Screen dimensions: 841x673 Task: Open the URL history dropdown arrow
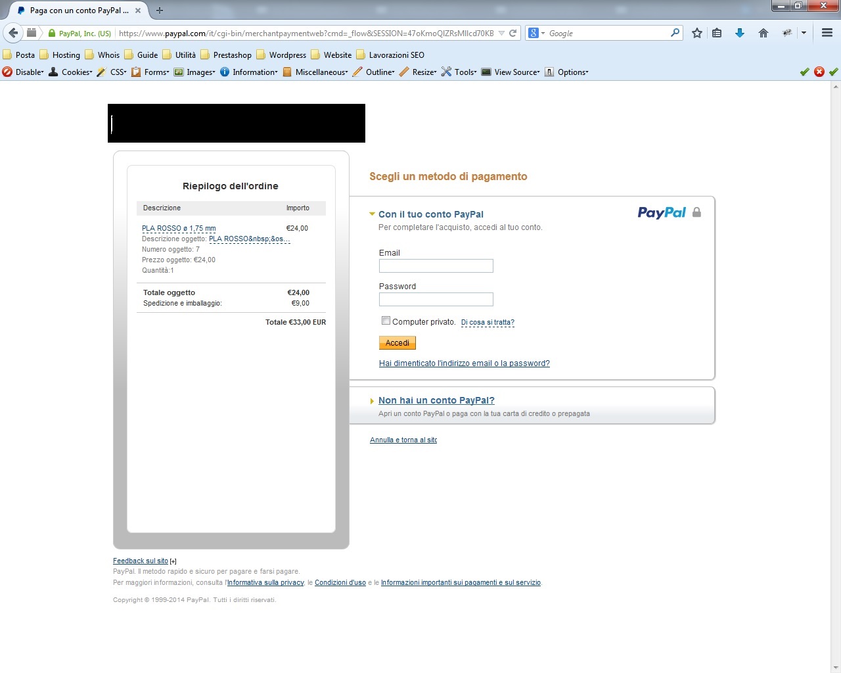pos(501,33)
